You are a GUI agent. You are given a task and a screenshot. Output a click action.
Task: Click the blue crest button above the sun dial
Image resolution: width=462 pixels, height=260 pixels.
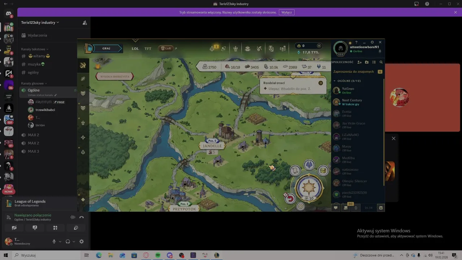pos(309,165)
